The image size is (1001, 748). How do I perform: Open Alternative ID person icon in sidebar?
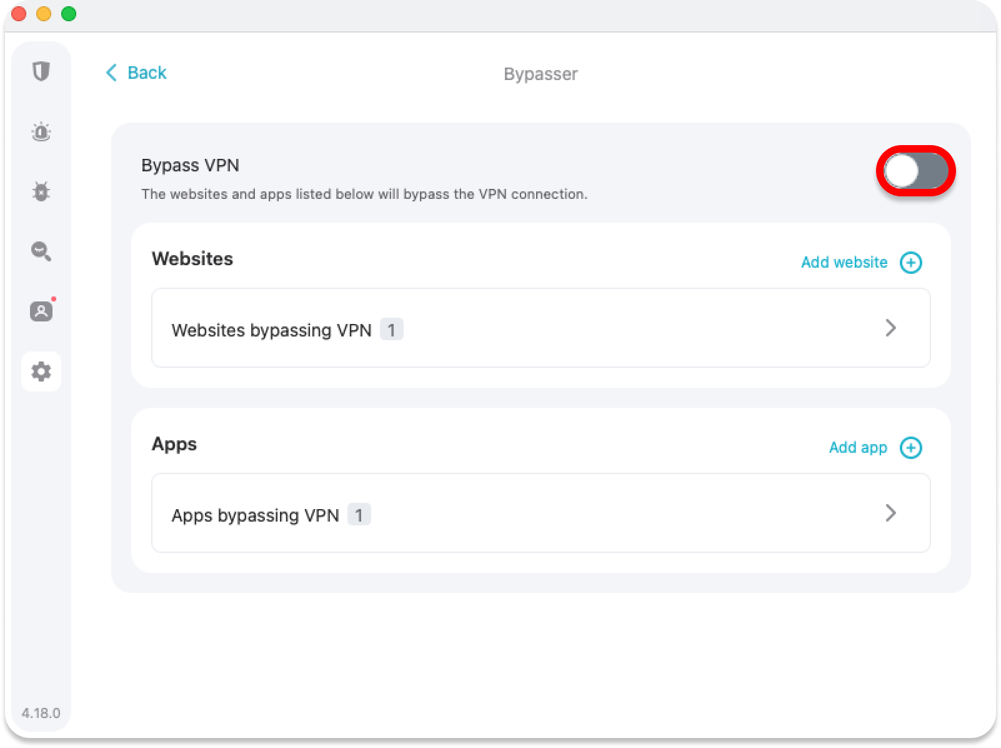[x=41, y=311]
